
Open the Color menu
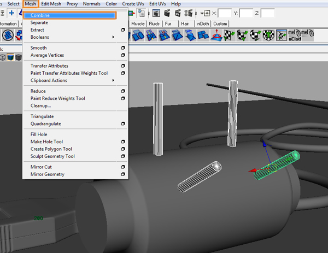pos(112,4)
